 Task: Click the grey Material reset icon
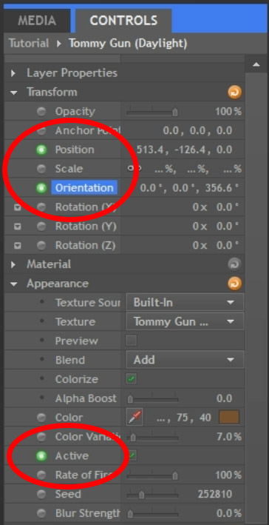coord(235,264)
